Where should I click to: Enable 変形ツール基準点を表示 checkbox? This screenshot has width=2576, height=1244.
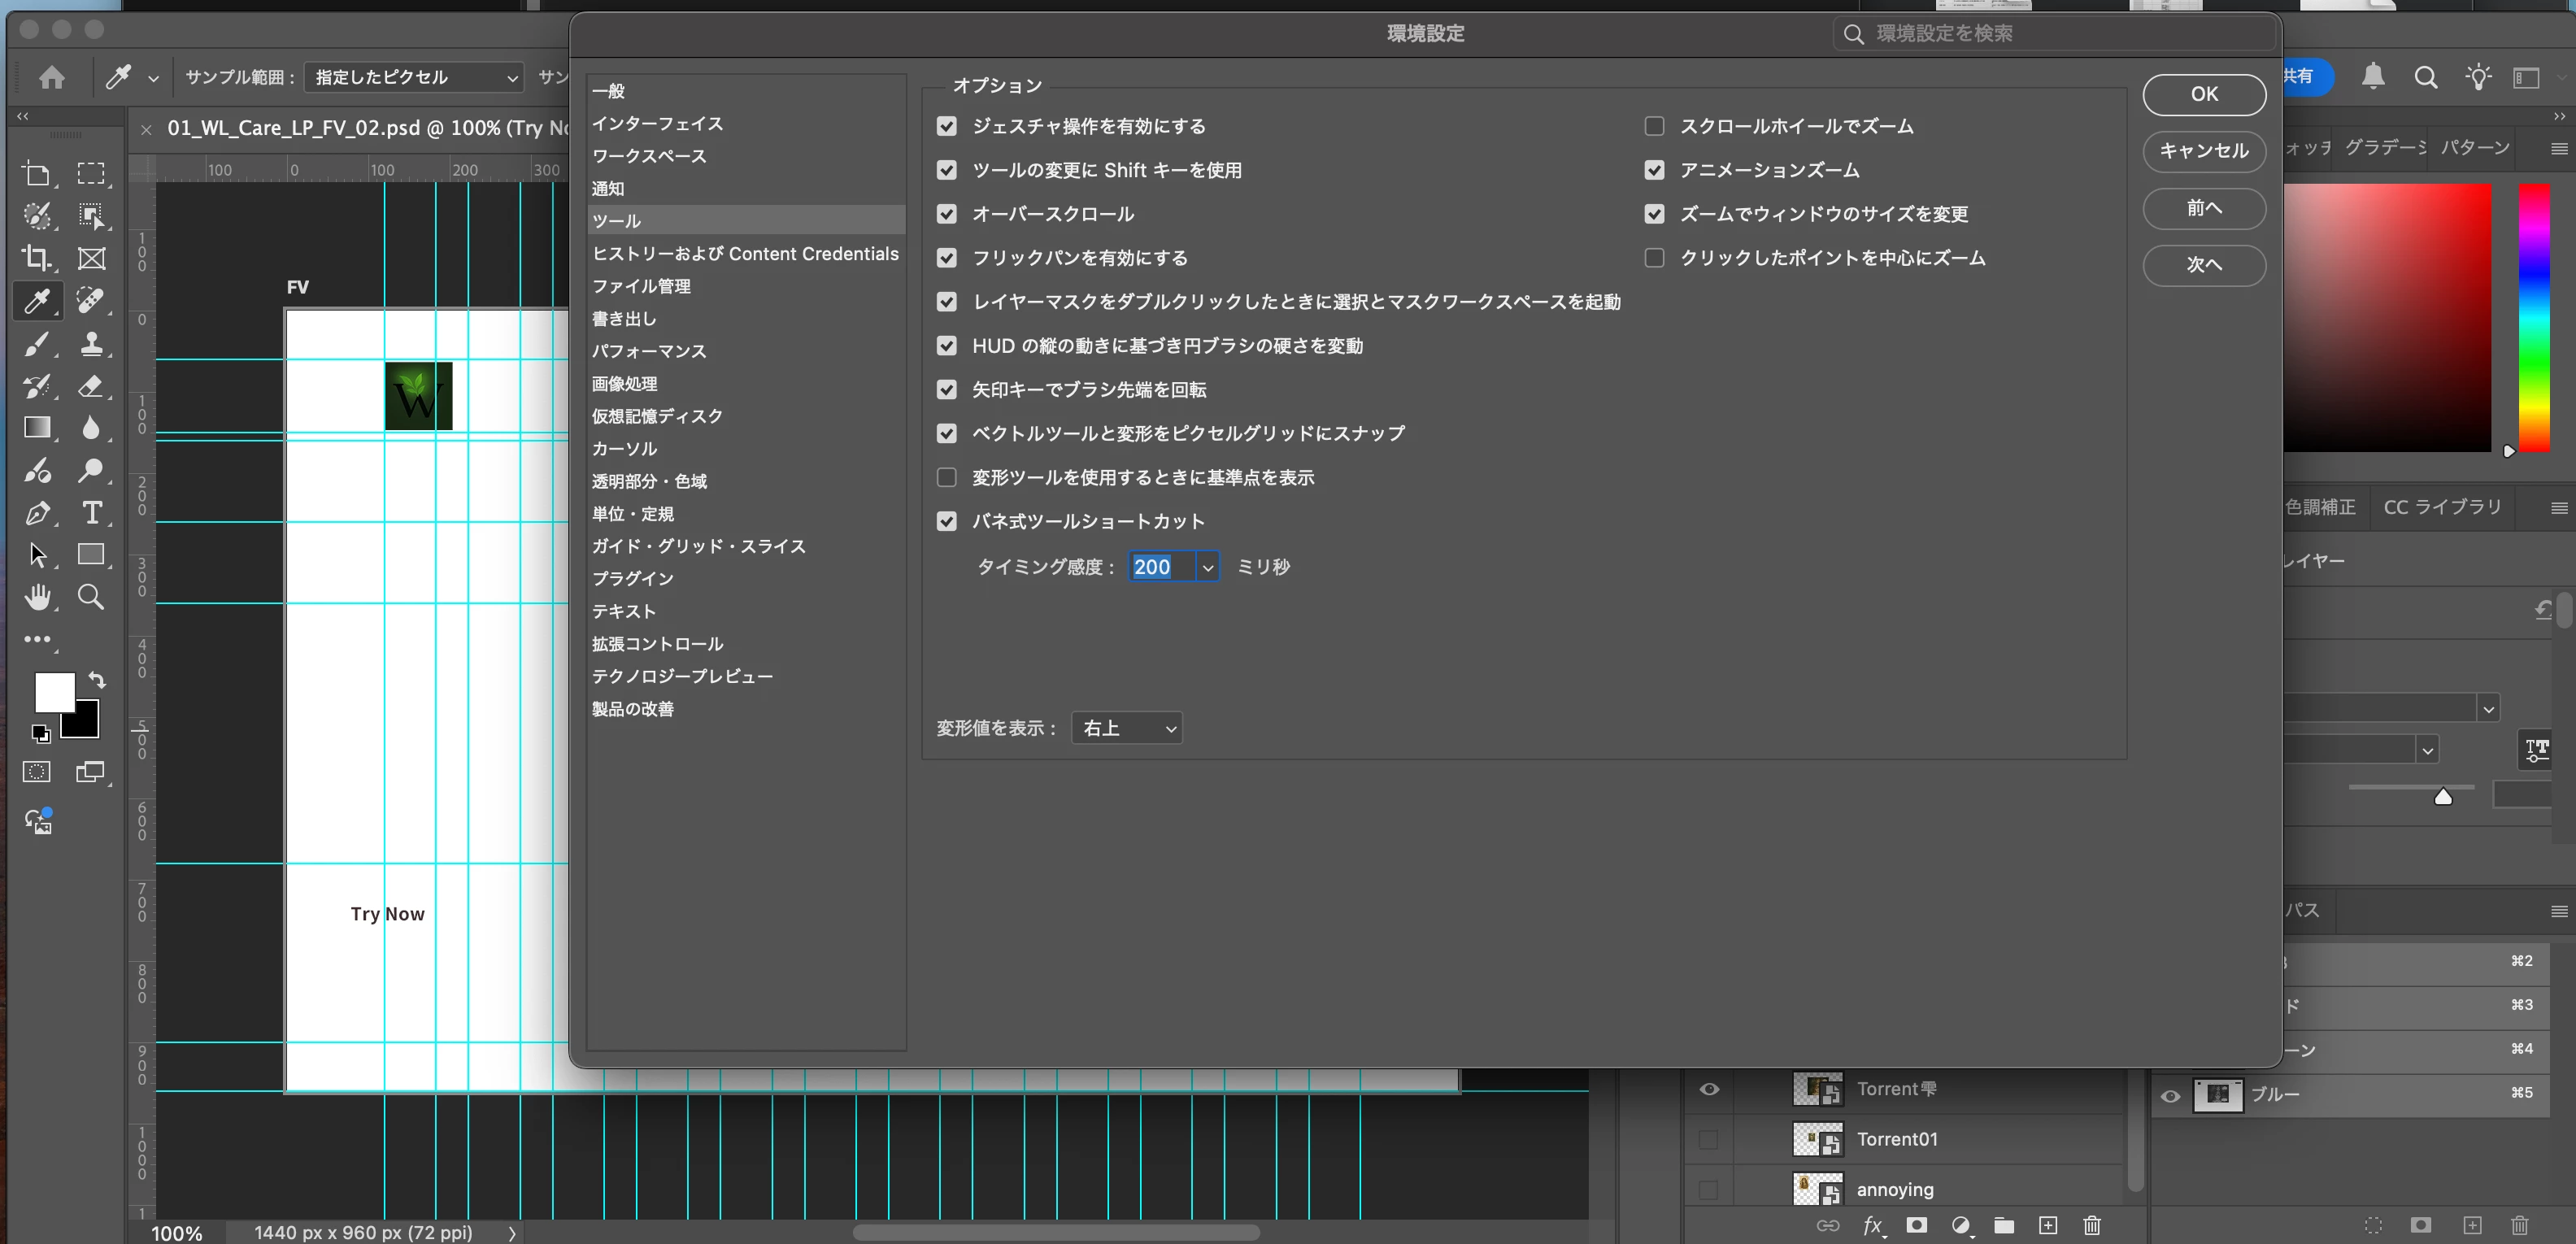pos(946,477)
